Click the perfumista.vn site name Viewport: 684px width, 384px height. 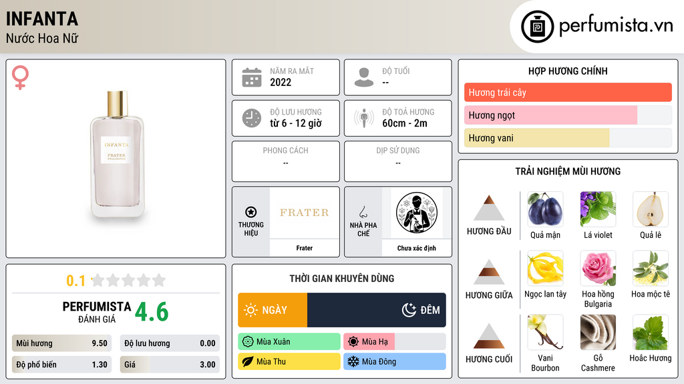point(616,25)
